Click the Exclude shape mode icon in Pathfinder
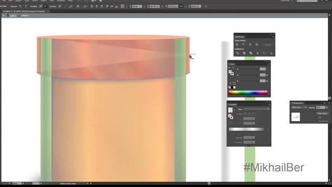The image size is (332, 187). click(x=257, y=45)
